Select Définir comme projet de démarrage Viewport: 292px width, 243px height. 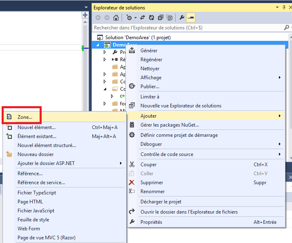[206, 135]
